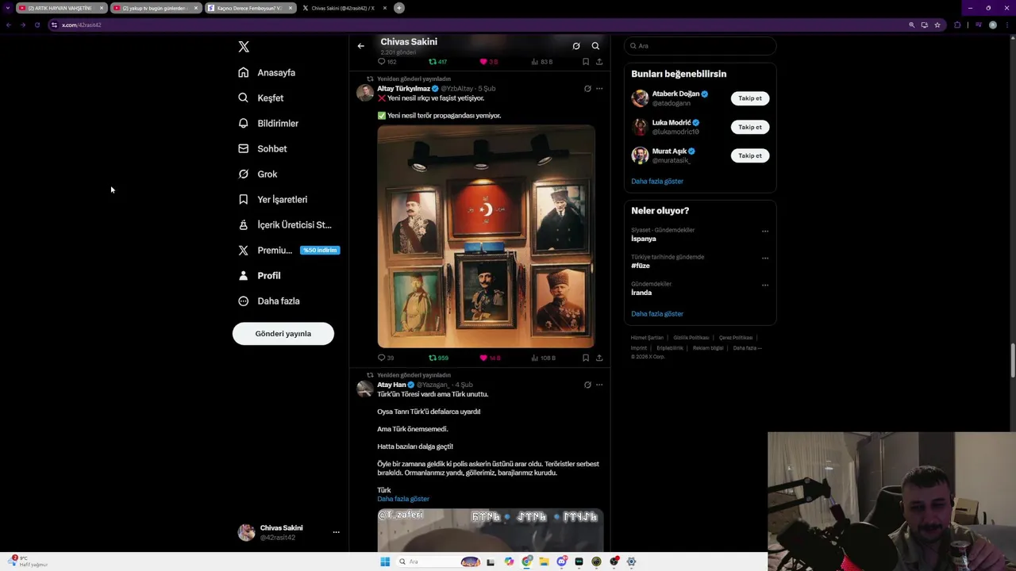Open Grok from sidebar

258,174
